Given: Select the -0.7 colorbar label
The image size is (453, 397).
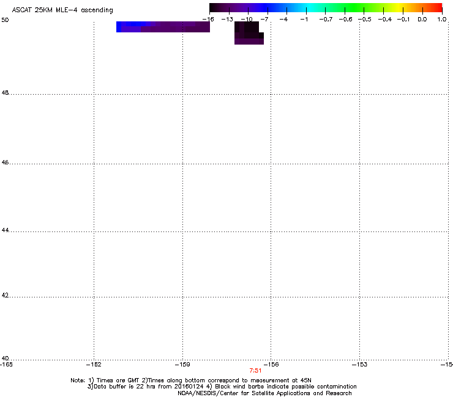Looking at the screenshot, I should (x=326, y=20).
